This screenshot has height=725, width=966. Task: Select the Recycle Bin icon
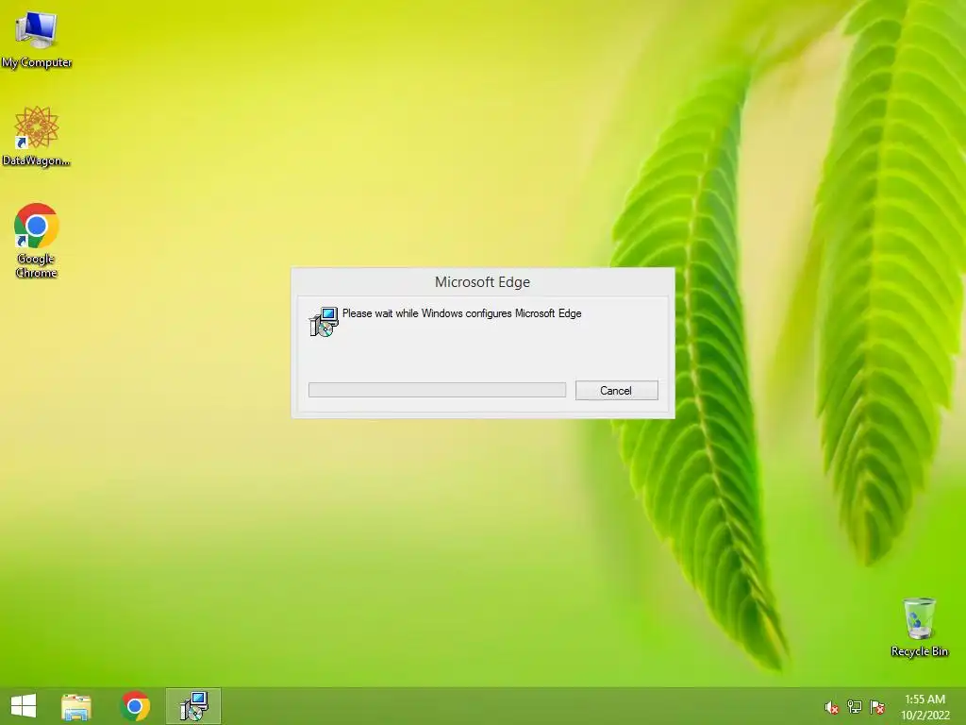[919, 627]
